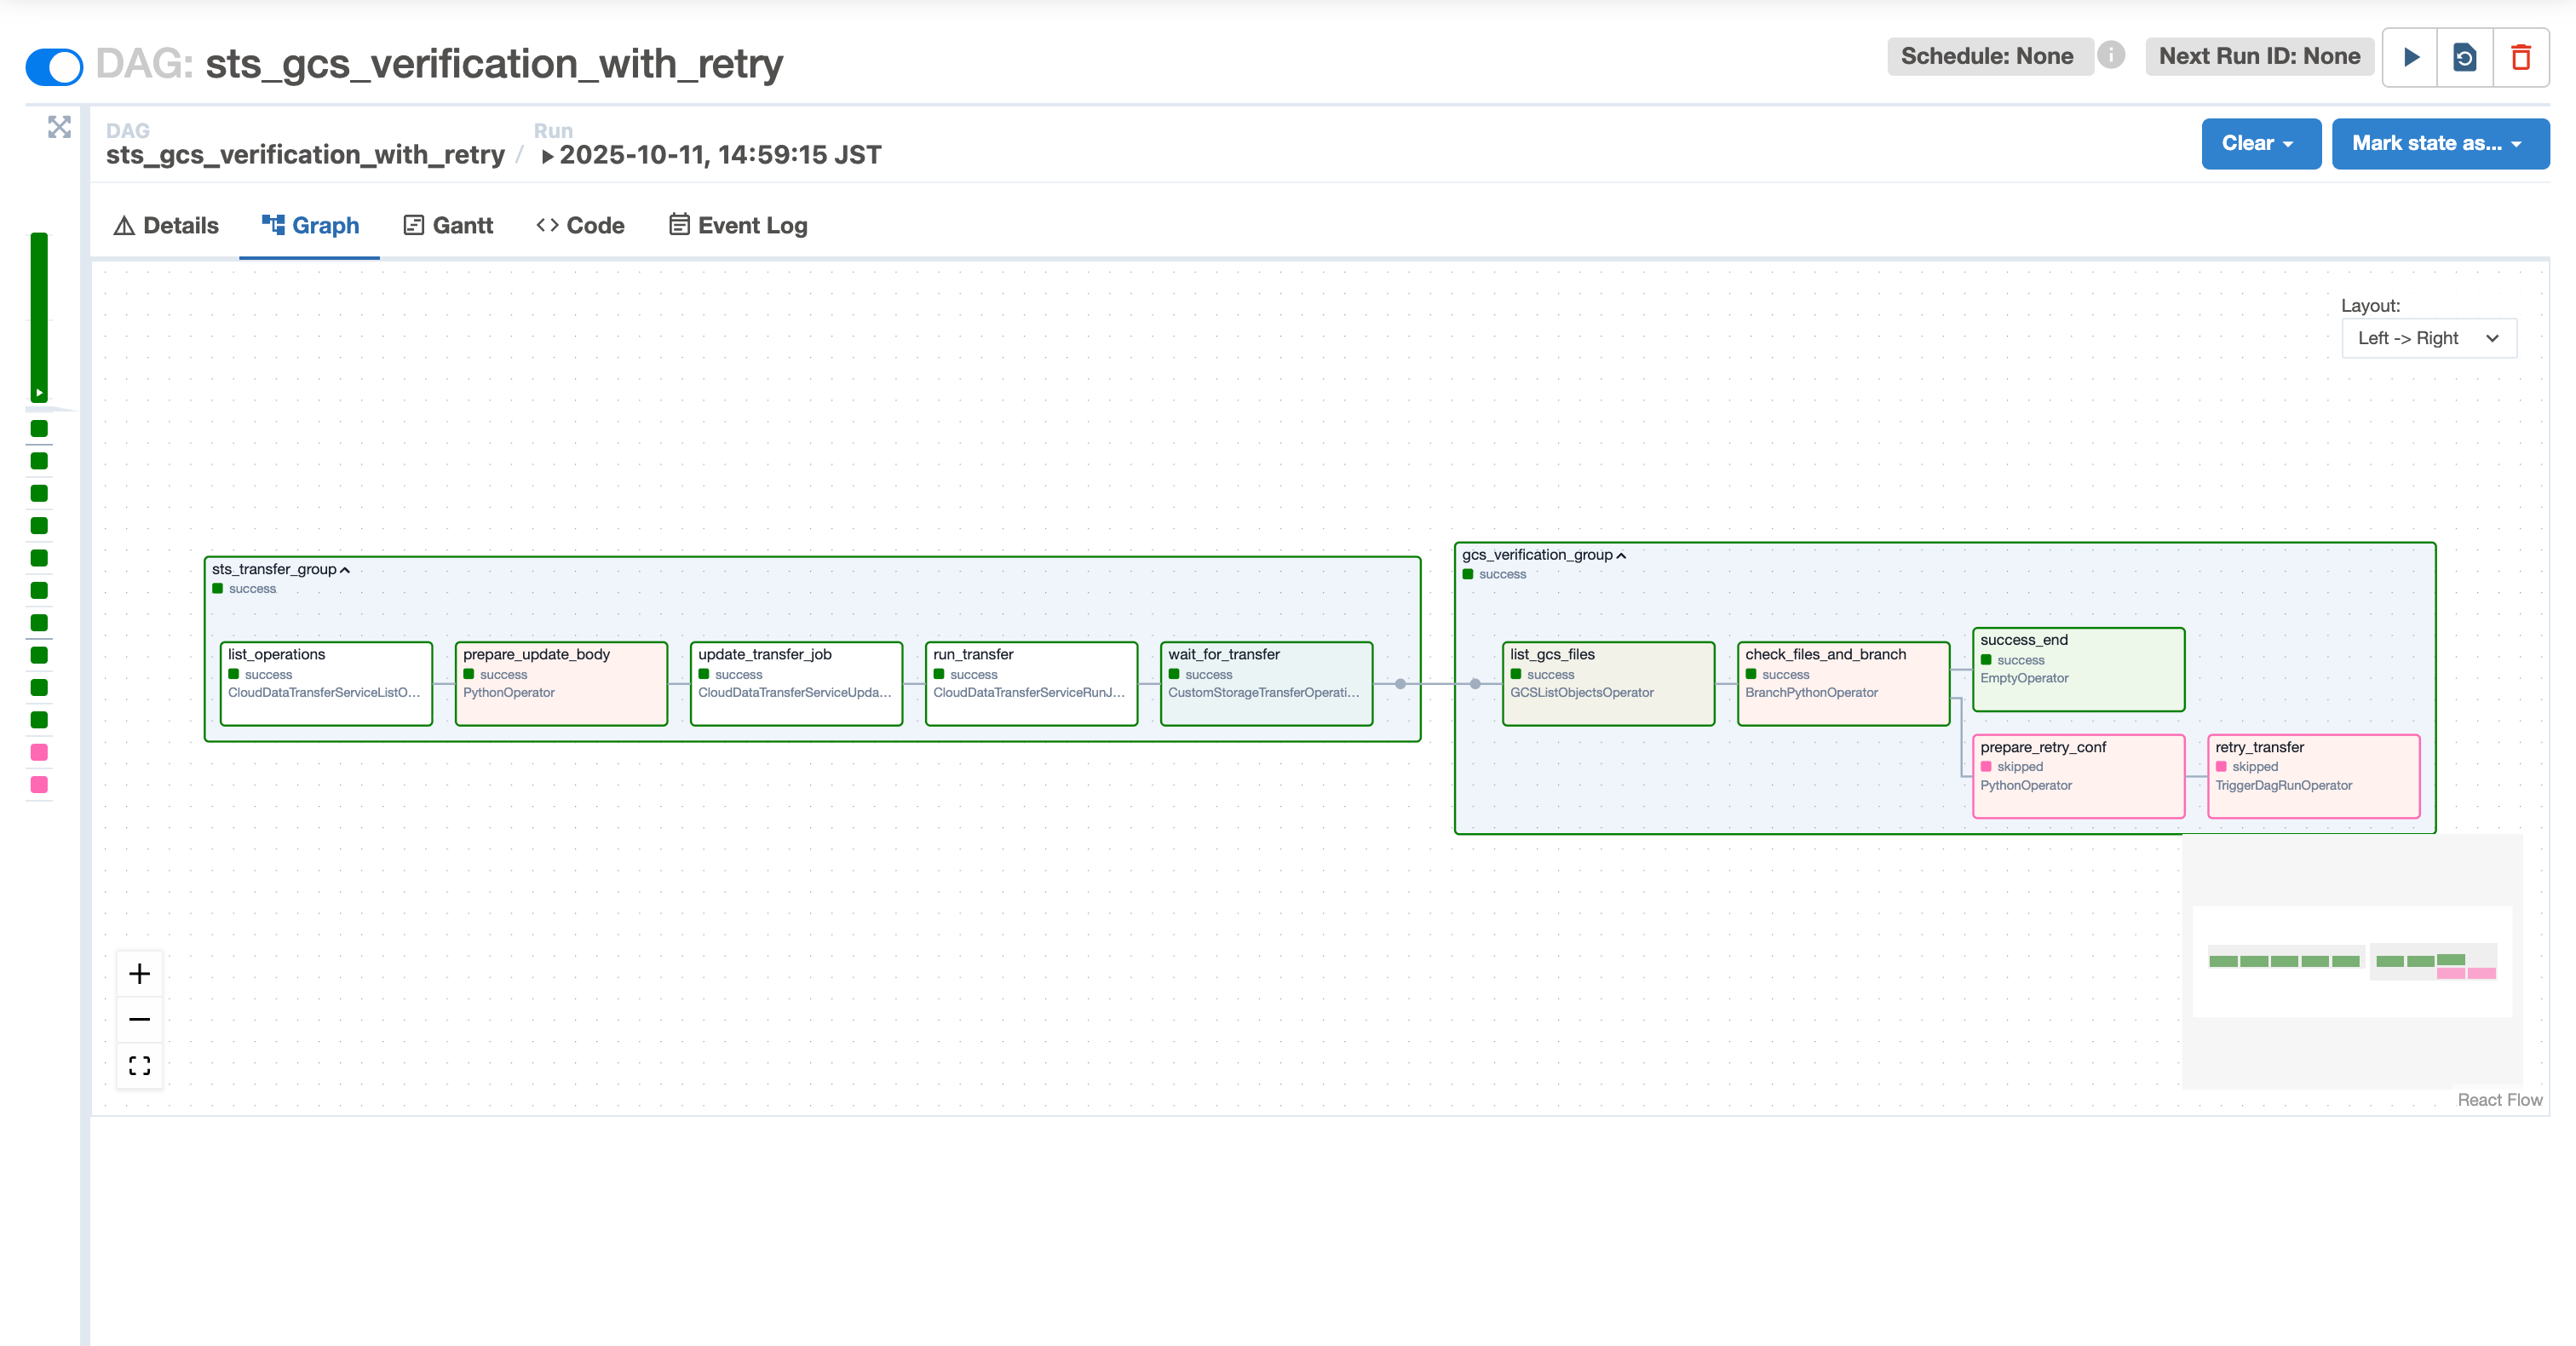Screen dimensions: 2576x1346
Task: Click the fit view icon
Action: point(140,1065)
